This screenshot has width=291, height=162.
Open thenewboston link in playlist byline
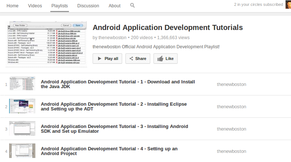(112, 38)
